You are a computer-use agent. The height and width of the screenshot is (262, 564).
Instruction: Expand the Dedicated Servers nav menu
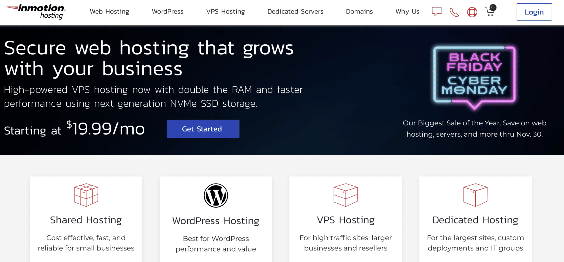295,12
